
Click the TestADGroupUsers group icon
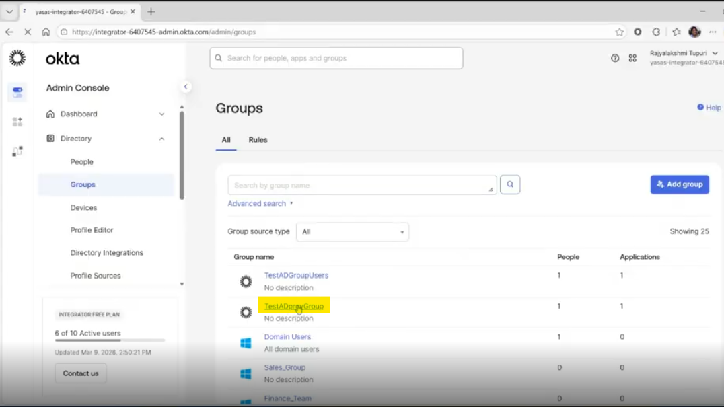[x=246, y=281]
